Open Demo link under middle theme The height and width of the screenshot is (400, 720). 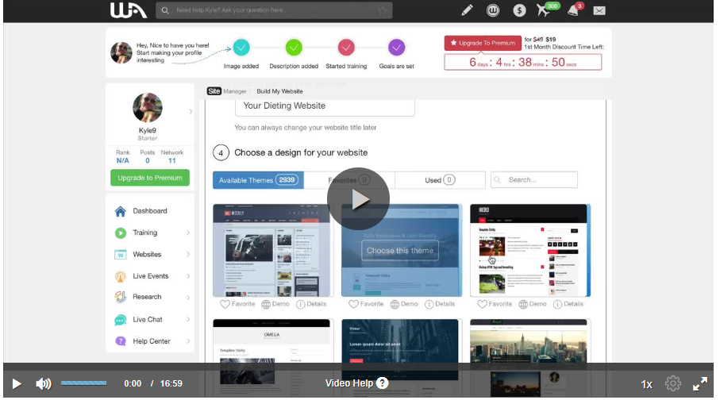pos(404,304)
